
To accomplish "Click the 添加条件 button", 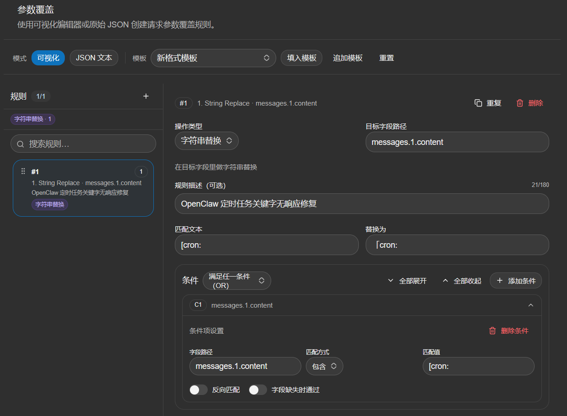I will tap(516, 281).
